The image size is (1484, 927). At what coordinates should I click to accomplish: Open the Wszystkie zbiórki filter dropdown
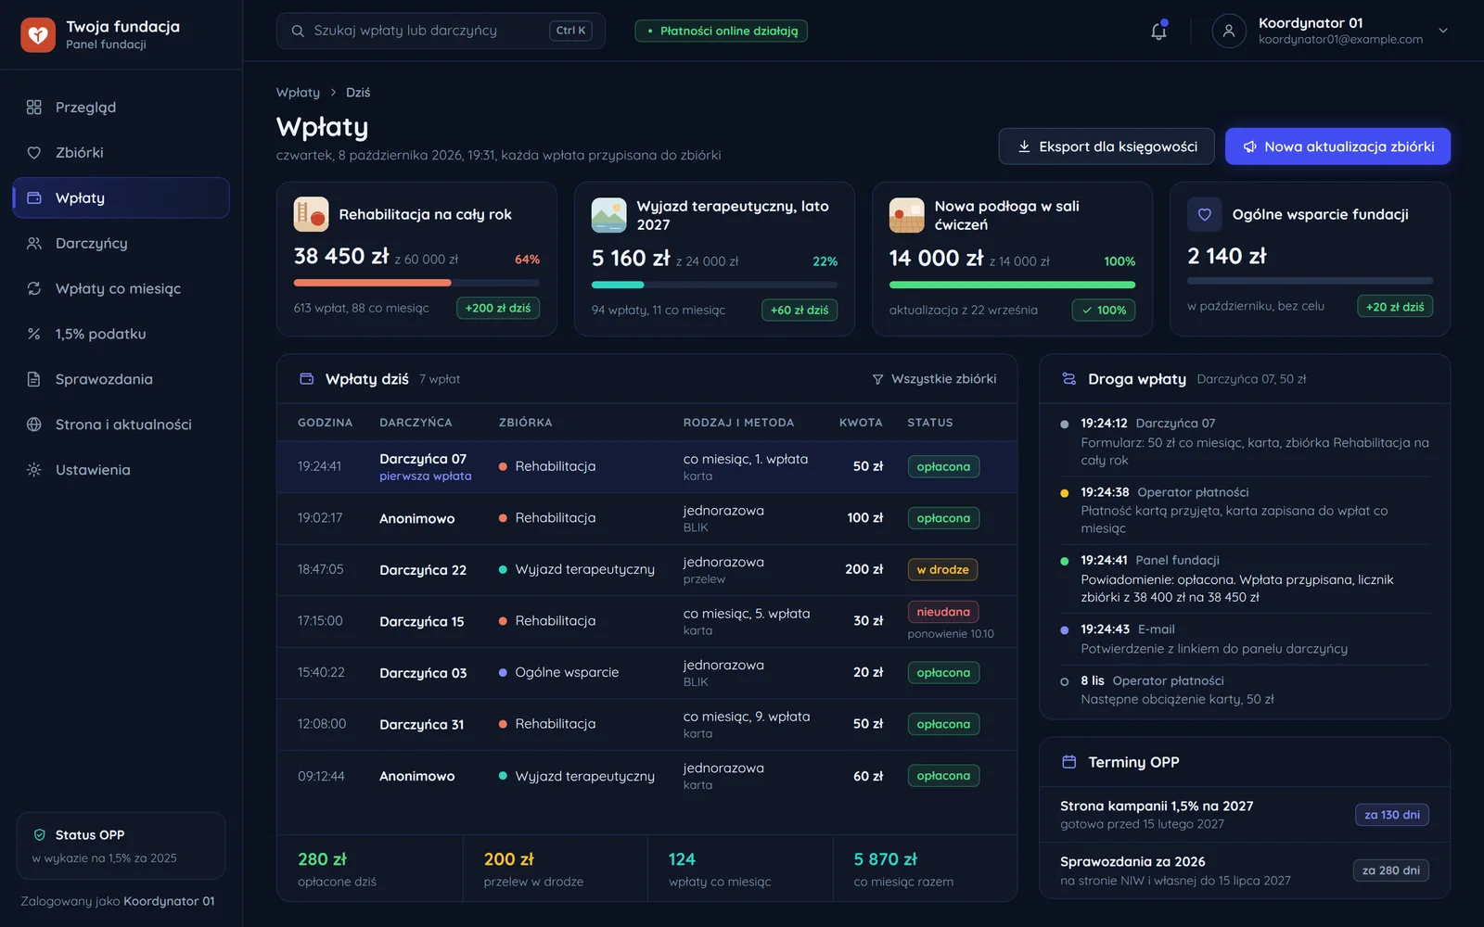pyautogui.click(x=934, y=379)
